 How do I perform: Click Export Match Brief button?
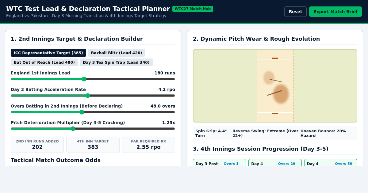[335, 12]
